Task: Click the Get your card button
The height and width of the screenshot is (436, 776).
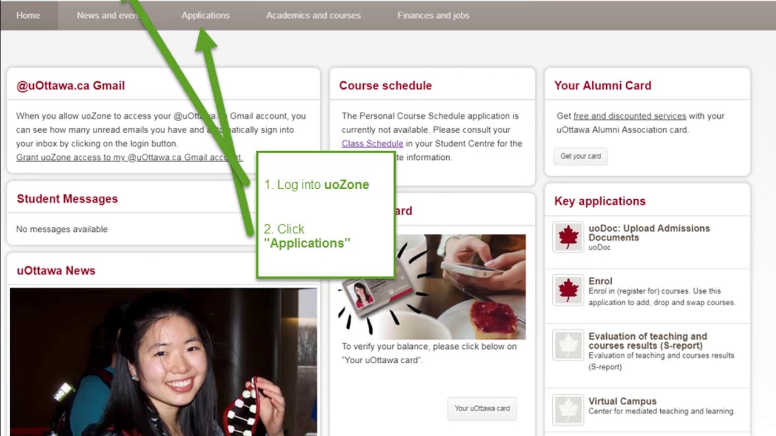Action: pyautogui.click(x=580, y=156)
